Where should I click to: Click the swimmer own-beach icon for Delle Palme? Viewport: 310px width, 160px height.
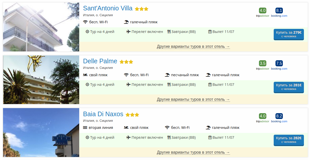pyautogui.click(x=85, y=75)
